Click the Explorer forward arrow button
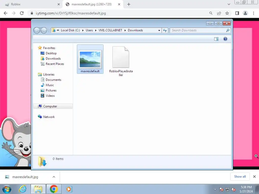 (x=44, y=30)
